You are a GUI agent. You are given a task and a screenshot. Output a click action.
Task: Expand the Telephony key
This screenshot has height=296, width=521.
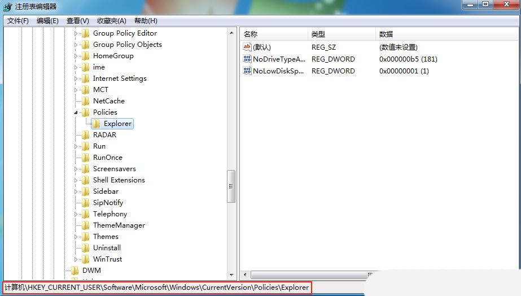[76, 215]
